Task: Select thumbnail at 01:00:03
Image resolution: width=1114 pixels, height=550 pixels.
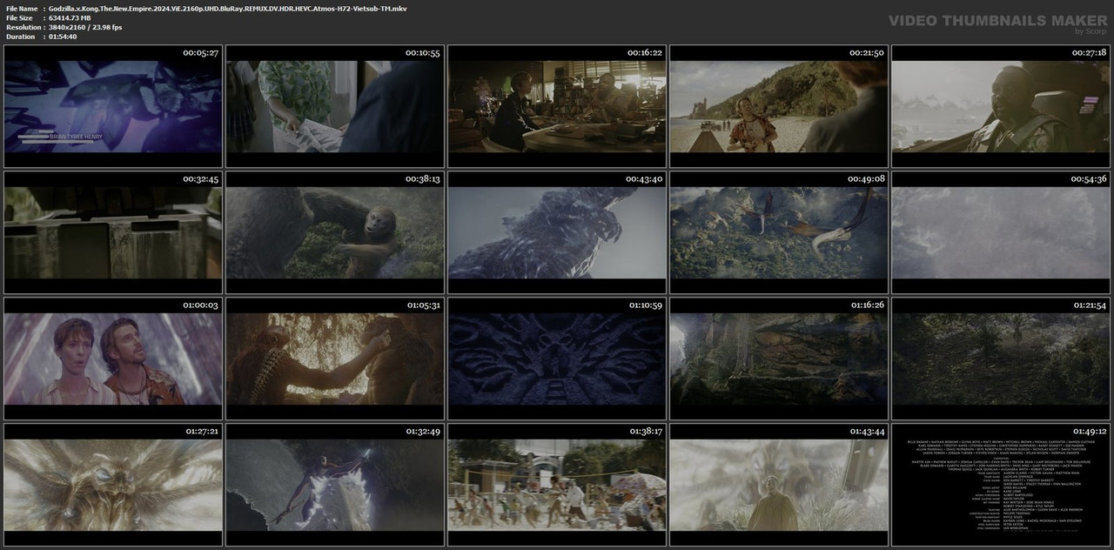Action: coord(113,358)
